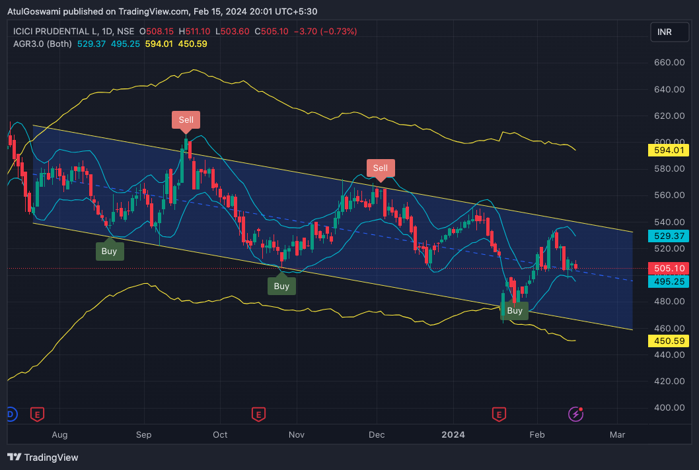Viewport: 699px width, 470px height.
Task: Click the 450.59 yellow price tag
Action: [669, 341]
